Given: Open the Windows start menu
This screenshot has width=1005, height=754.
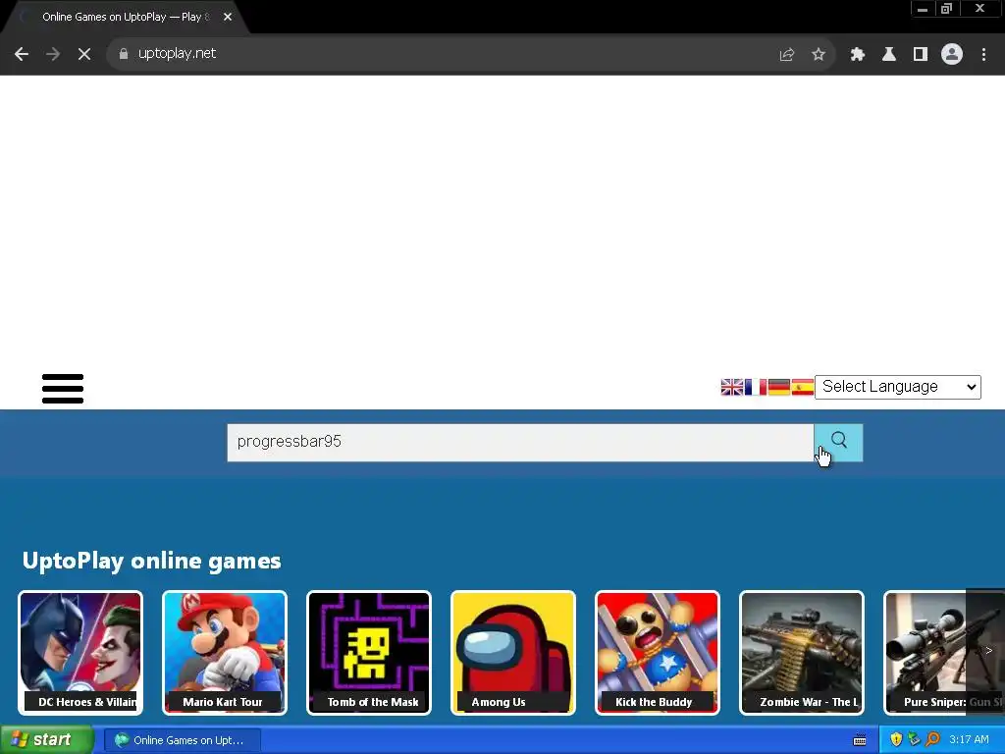Looking at the screenshot, I should 47,740.
